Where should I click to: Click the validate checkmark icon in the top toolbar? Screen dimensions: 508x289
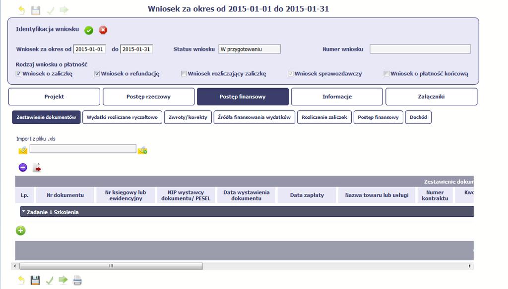(x=50, y=10)
